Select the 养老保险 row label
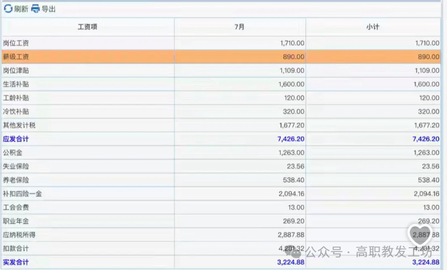447x270 pixels. click(x=16, y=180)
